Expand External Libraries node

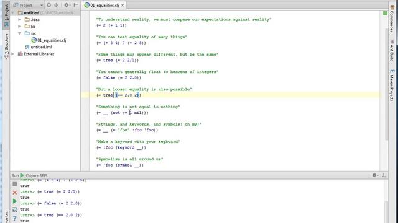12,54
